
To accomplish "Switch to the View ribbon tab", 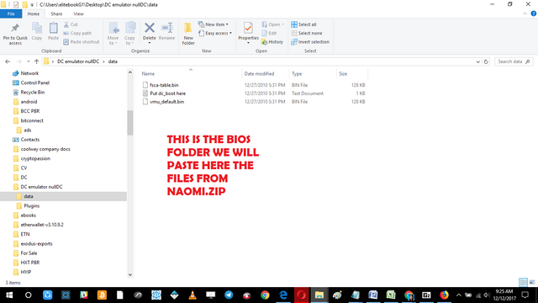I will tap(78, 13).
